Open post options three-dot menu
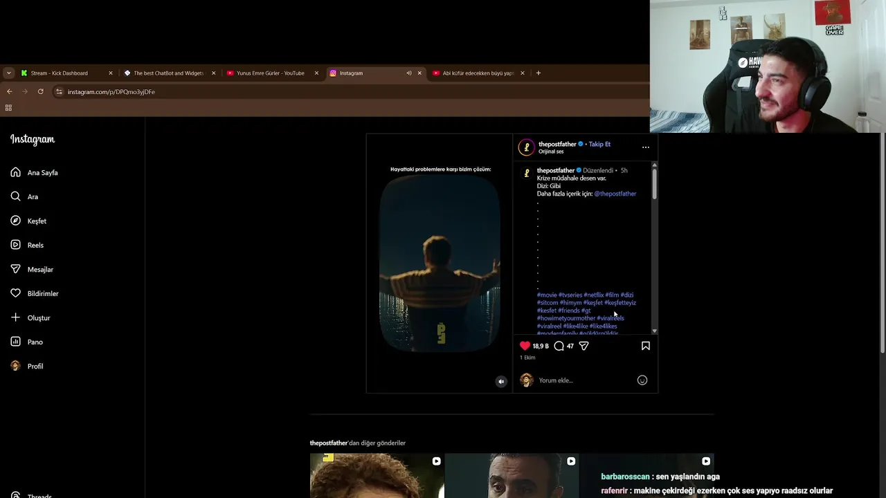The height and width of the screenshot is (498, 886). [645, 147]
